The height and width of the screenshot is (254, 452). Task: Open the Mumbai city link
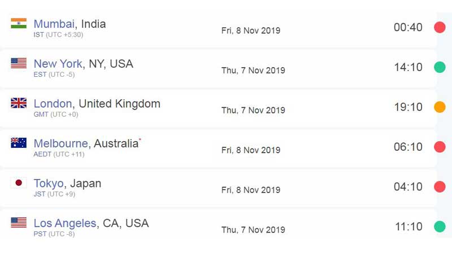pos(54,24)
